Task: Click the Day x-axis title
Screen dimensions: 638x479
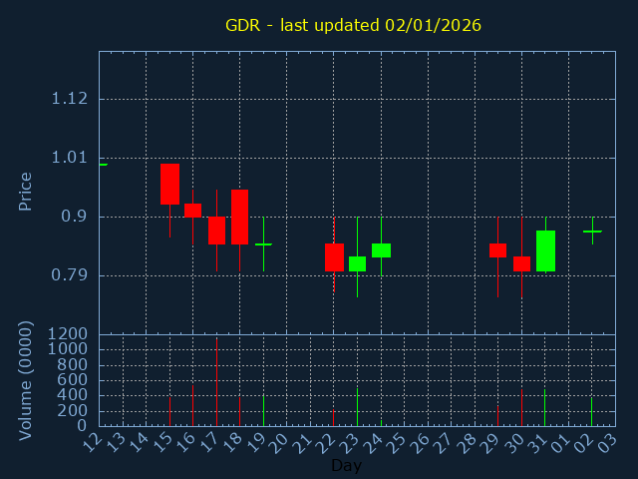Action: pyautogui.click(x=346, y=465)
